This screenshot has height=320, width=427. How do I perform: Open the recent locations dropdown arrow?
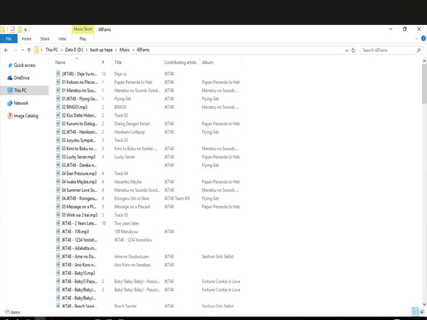[22, 50]
